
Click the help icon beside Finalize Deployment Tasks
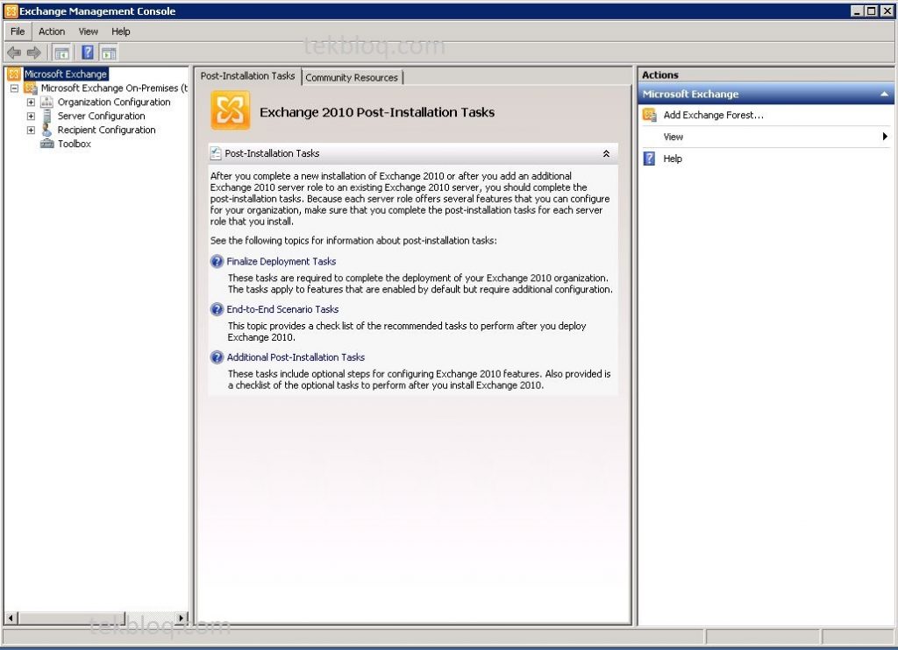(x=217, y=261)
